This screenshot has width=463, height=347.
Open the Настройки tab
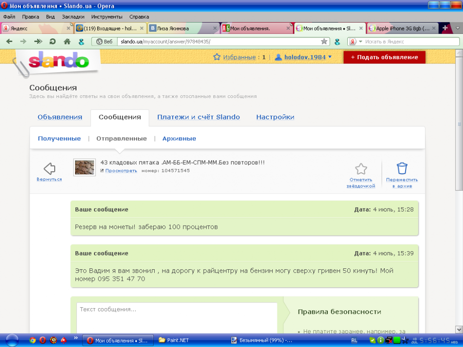(x=275, y=117)
